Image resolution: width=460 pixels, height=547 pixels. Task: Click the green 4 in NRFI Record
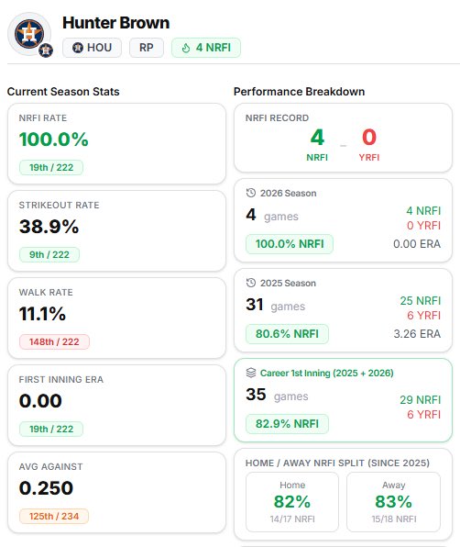[x=317, y=137]
